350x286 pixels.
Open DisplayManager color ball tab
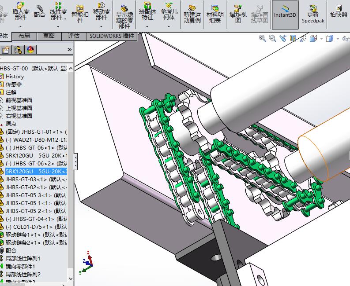(30, 50)
